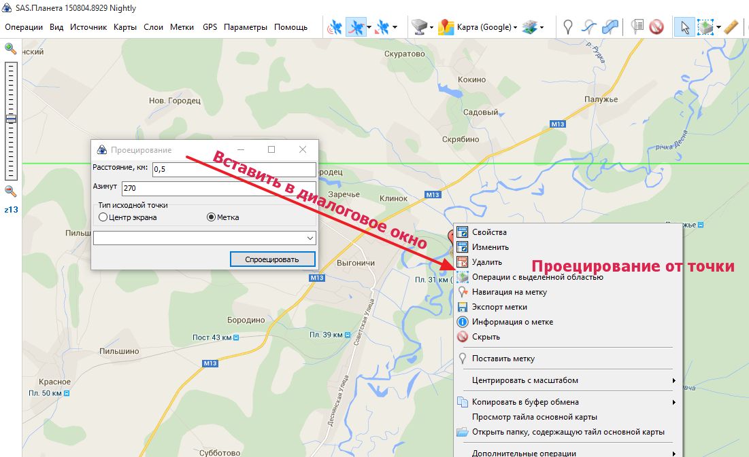Viewport: 749px width, 457px height.
Task: Click the zoom out magnifier icon
Action: [10, 191]
